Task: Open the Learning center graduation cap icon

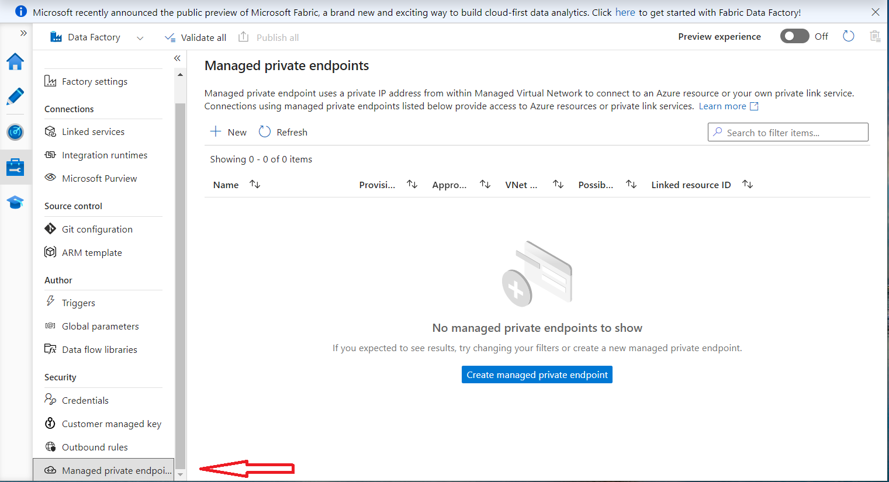Action: point(15,202)
